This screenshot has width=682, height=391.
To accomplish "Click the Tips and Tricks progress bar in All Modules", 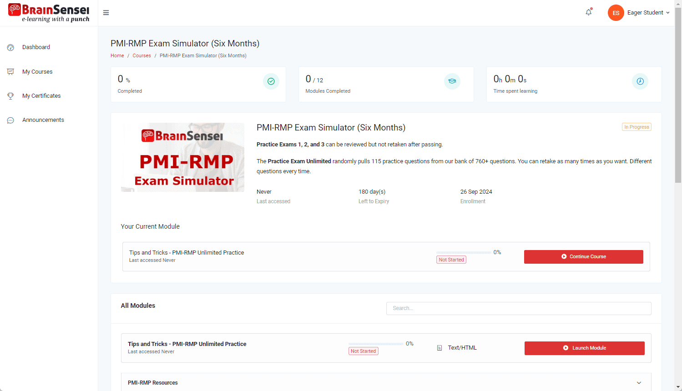I will pos(376,344).
